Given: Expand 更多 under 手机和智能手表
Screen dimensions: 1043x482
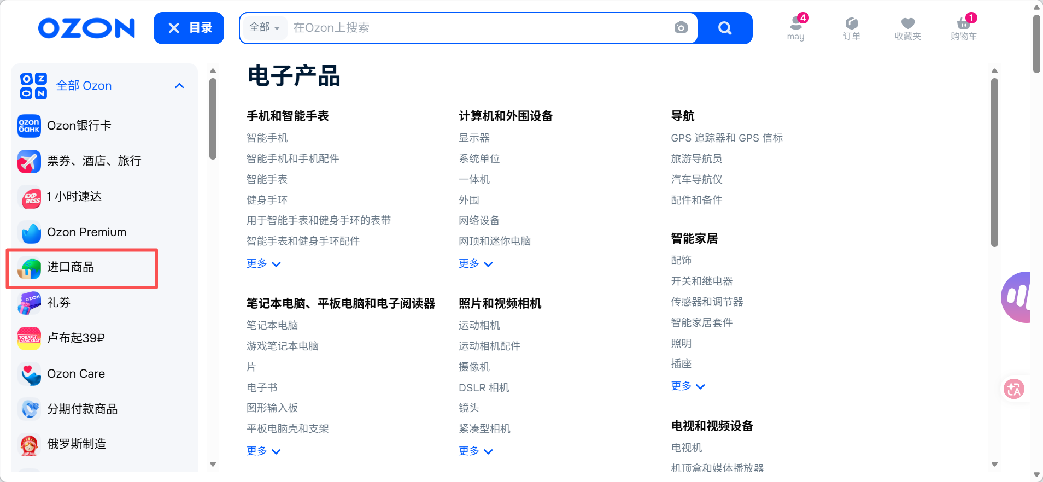Looking at the screenshot, I should point(263,264).
